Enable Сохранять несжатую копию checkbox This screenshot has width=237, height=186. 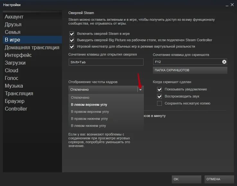click(160, 104)
